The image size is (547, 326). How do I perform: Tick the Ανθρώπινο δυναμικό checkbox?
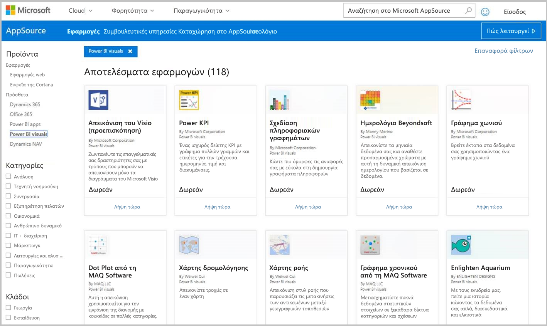[x=8, y=225]
